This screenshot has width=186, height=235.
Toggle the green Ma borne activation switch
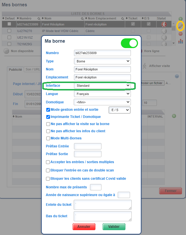[129, 43]
